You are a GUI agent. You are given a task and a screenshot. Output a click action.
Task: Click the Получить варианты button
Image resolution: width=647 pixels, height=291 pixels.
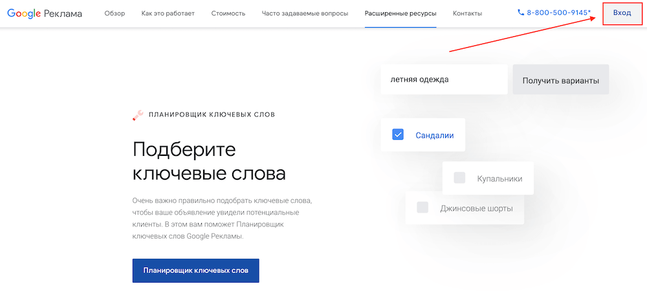point(561,80)
